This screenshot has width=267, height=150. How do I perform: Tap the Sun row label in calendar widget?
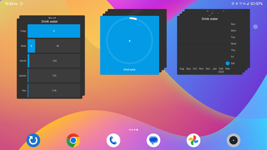pos(233,24)
